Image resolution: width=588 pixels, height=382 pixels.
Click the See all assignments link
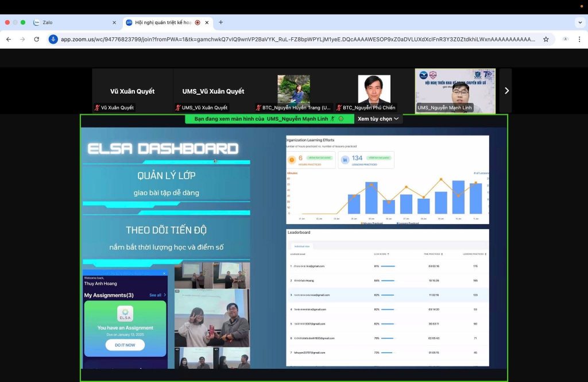coord(155,295)
